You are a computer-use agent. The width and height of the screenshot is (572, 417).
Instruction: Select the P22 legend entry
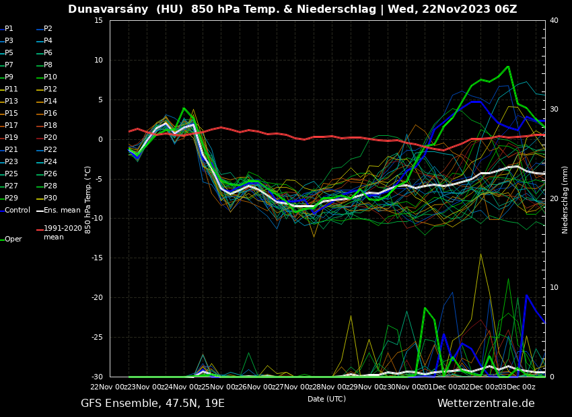pyautogui.click(x=50, y=150)
